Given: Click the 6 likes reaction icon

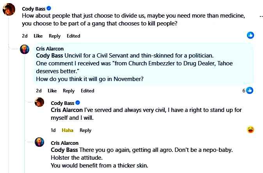Looking at the screenshot, I should coord(250,90).
